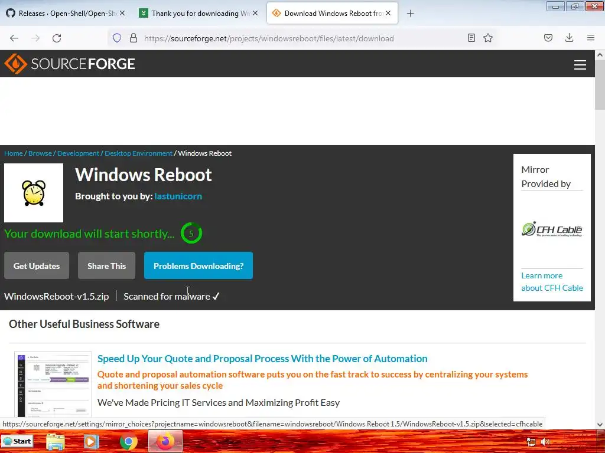This screenshot has width=605, height=453.
Task: Click the CFH Cable mirror logo
Action: [x=552, y=229]
